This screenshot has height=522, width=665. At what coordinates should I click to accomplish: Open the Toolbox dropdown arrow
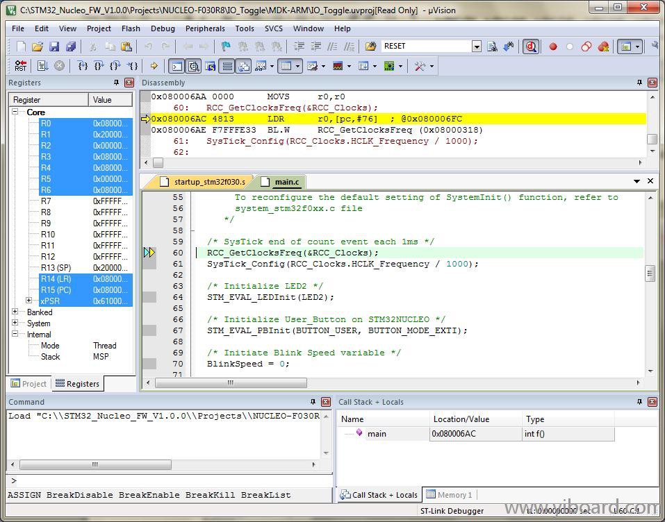pyautogui.click(x=432, y=67)
